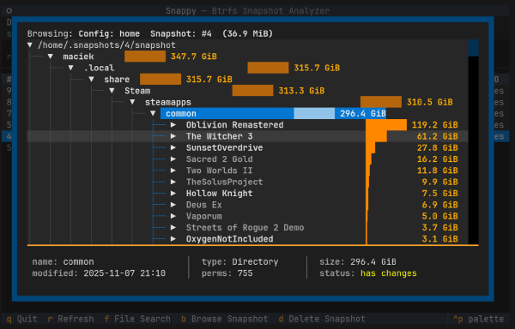
Task: Click the 'has changes' status text
Action: (x=389, y=273)
